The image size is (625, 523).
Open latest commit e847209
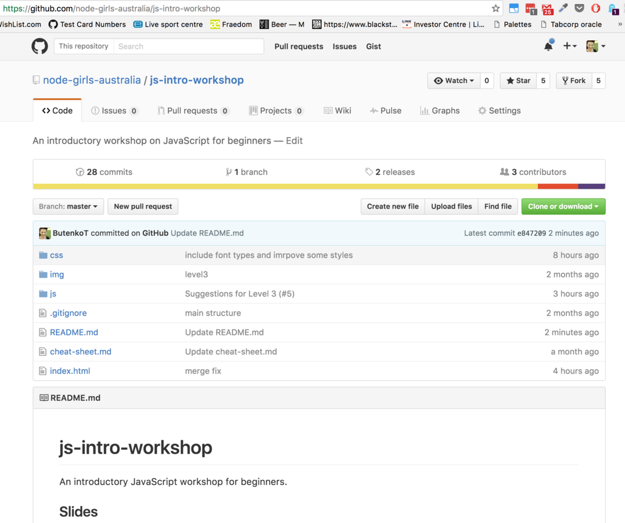(531, 233)
